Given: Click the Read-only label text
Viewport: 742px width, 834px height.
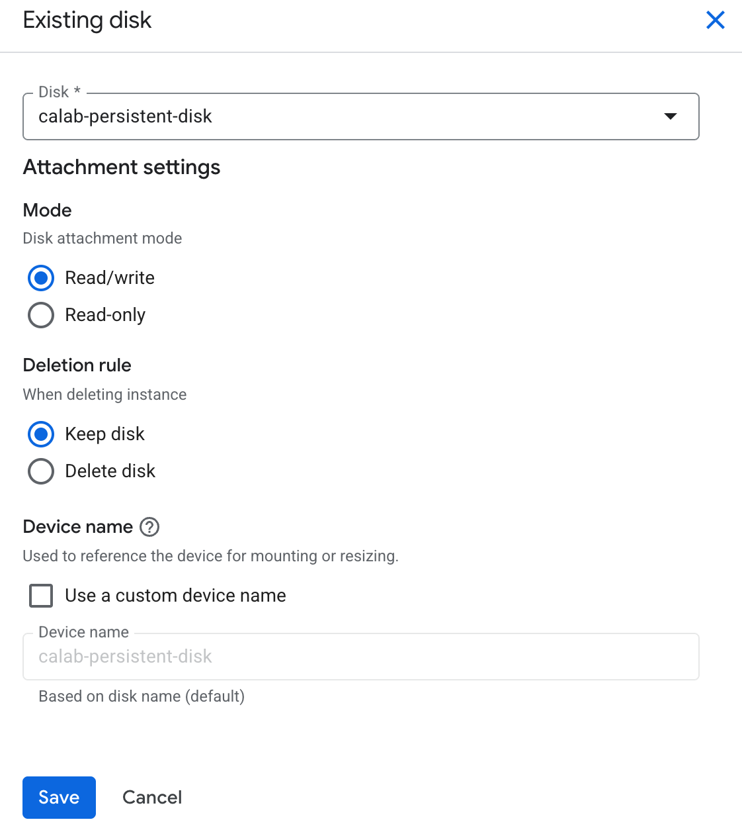Looking at the screenshot, I should (x=105, y=315).
